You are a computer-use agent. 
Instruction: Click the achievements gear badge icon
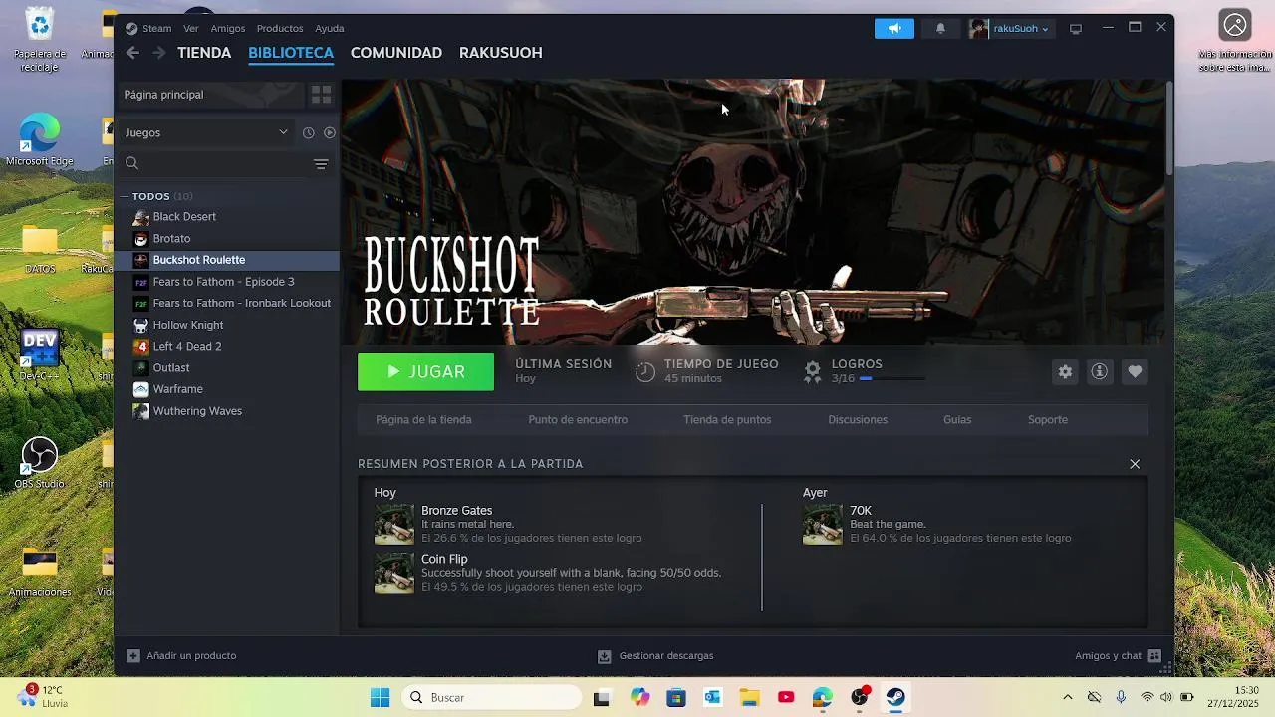(x=813, y=371)
